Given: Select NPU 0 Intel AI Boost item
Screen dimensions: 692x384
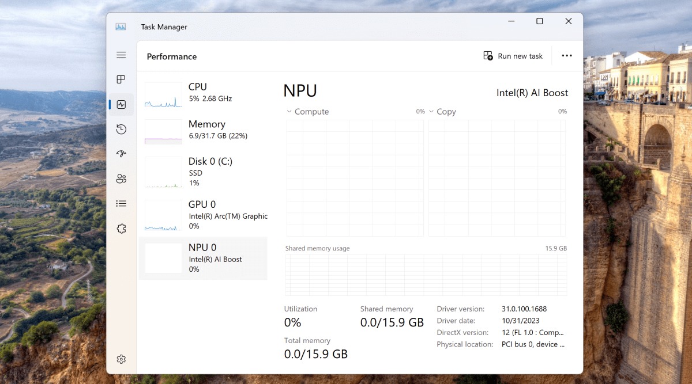Looking at the screenshot, I should pyautogui.click(x=203, y=258).
